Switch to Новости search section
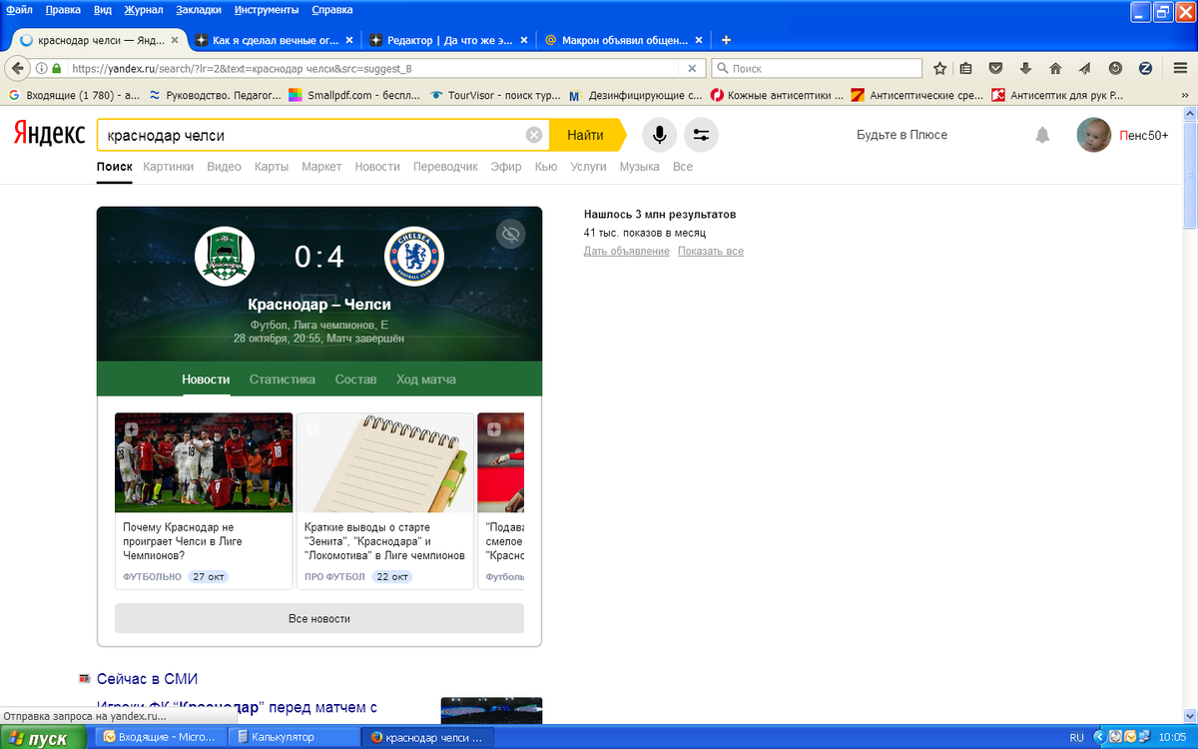1198x749 pixels. (377, 167)
